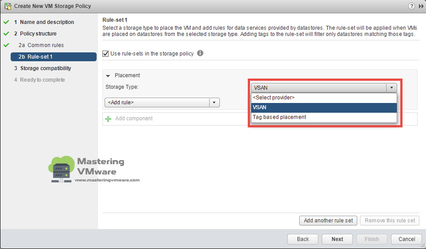Click the double-arrow collapse icon in title bar
Image resolution: width=426 pixels, height=249 pixels.
click(421, 6)
